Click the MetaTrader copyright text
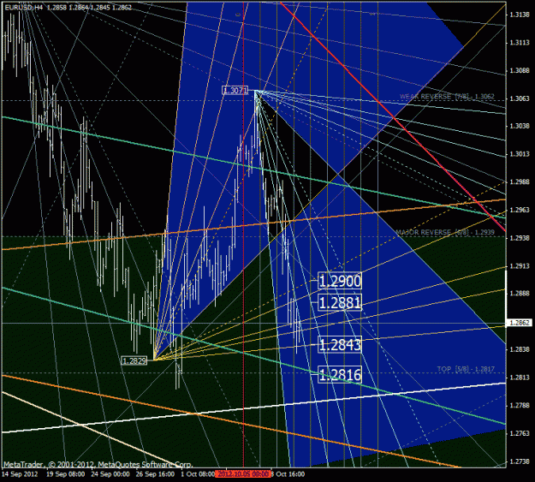Viewport: 535px width, 482px height. [x=98, y=465]
